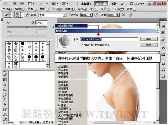Select the 3D Object Rotate tool

click(5, 115)
